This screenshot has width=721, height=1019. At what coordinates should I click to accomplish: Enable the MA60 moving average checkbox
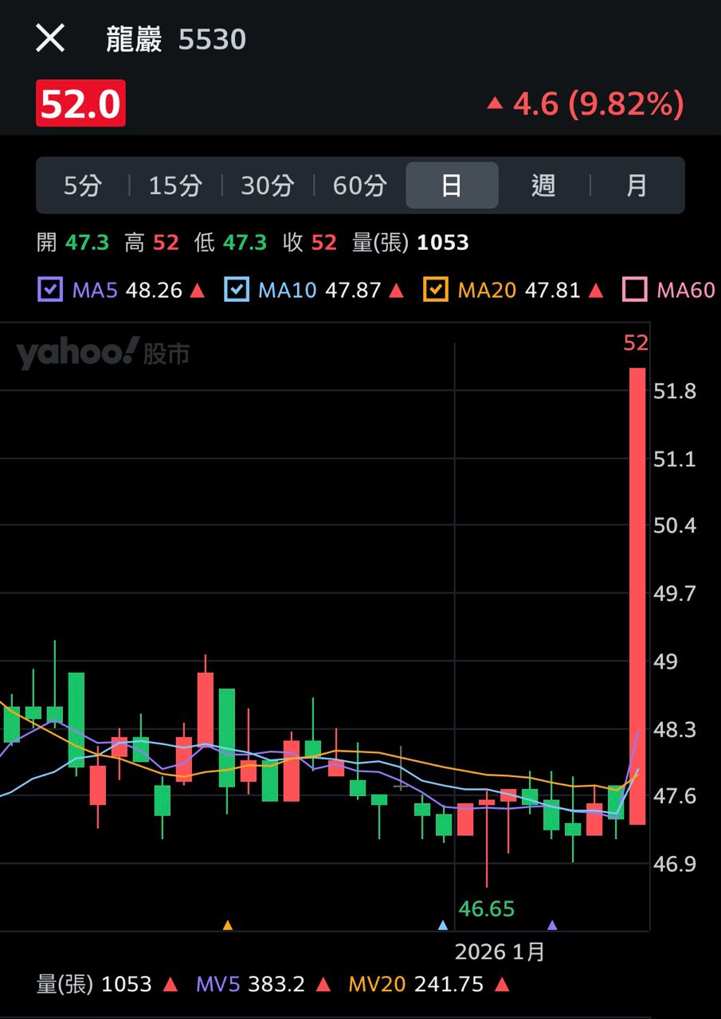pos(635,290)
